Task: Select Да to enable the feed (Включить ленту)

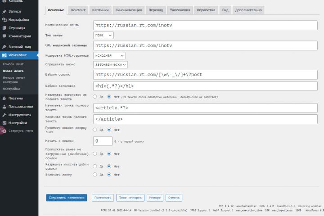Action: click(95, 175)
